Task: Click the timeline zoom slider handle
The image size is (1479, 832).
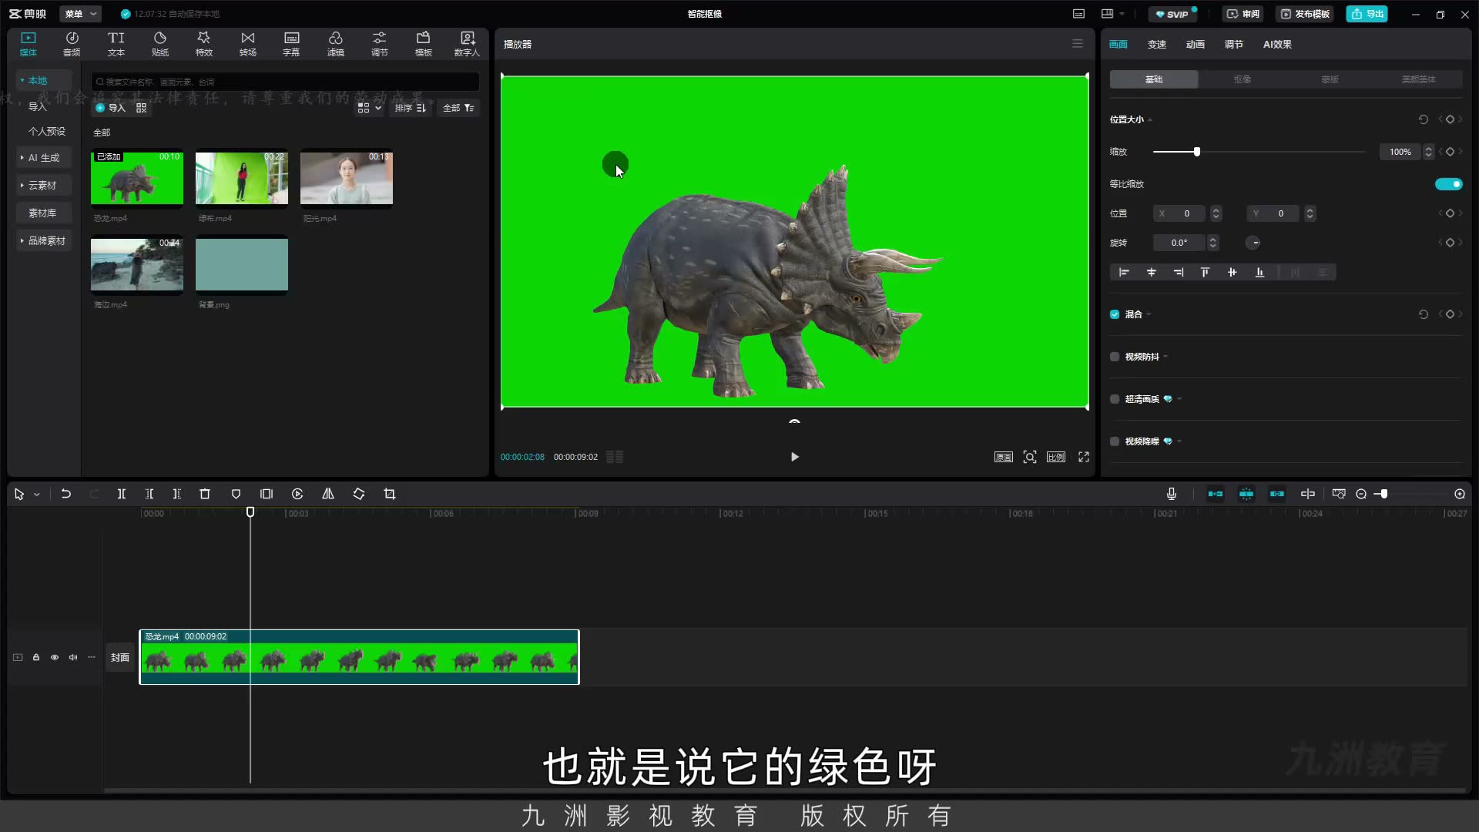Action: [1383, 494]
